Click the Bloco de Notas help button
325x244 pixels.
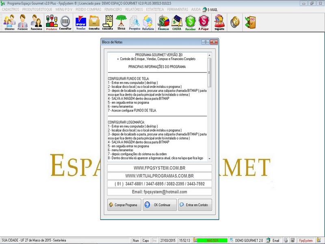[206, 42]
